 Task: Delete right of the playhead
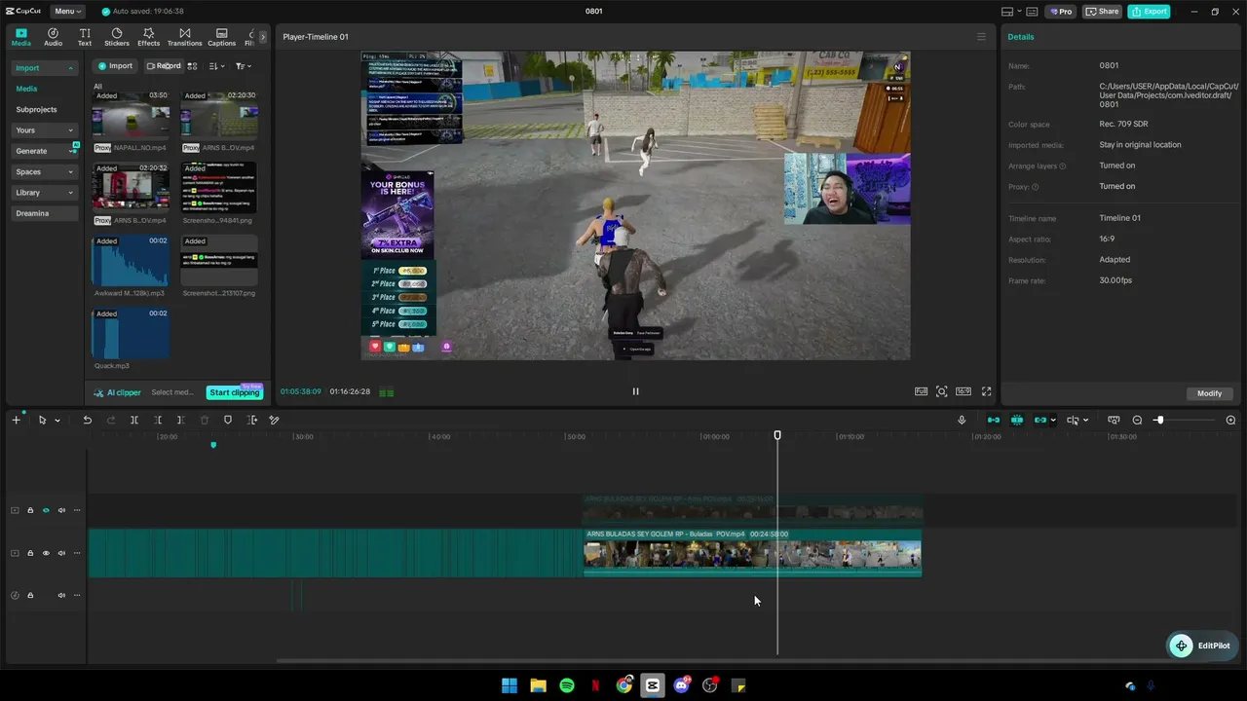point(181,420)
